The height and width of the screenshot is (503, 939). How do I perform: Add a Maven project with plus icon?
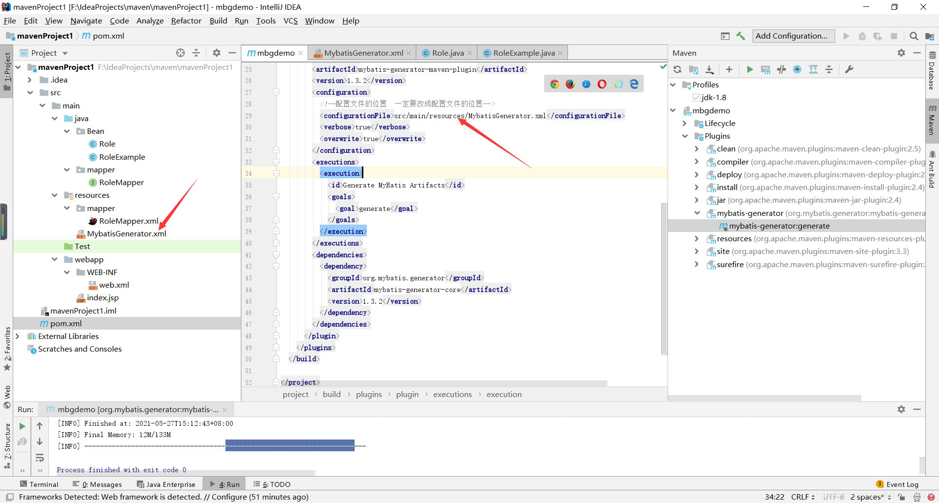coord(729,69)
